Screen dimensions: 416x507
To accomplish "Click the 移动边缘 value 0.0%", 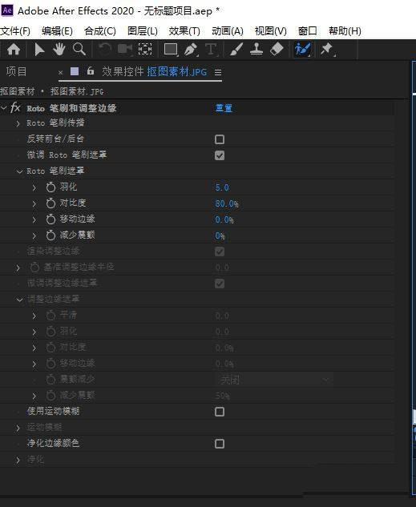I will coord(224,220).
